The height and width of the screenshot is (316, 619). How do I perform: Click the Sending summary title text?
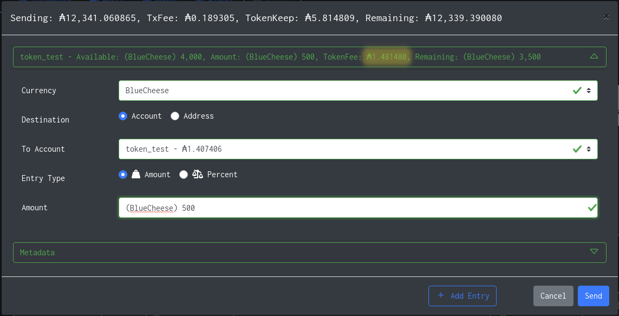coord(256,18)
